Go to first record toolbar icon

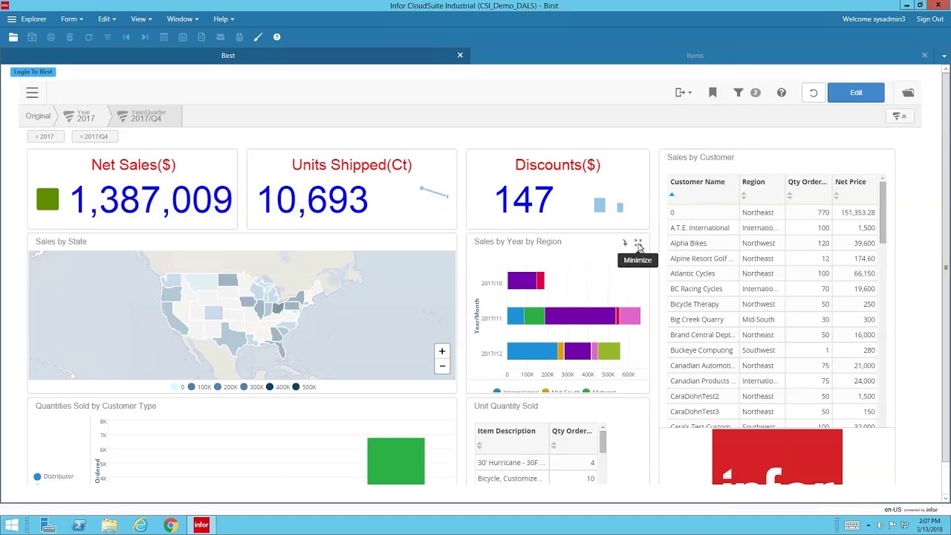pos(126,37)
